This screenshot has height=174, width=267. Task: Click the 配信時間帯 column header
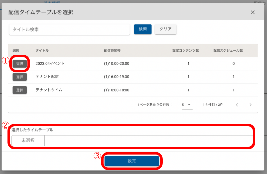click(112, 51)
